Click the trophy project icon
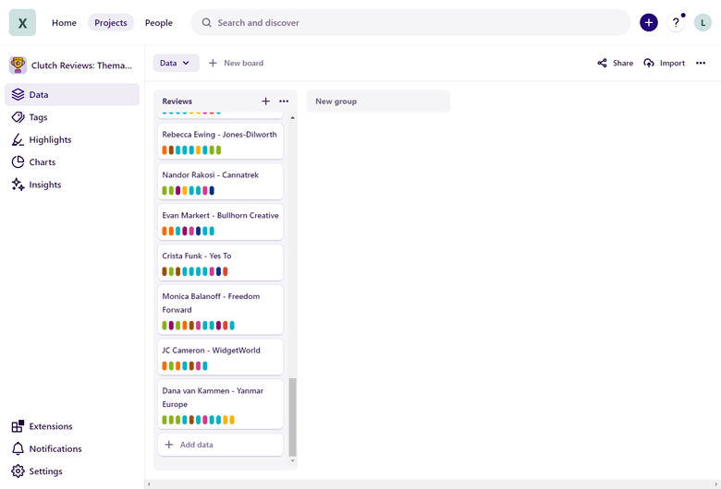721x489 pixels. 18,66
